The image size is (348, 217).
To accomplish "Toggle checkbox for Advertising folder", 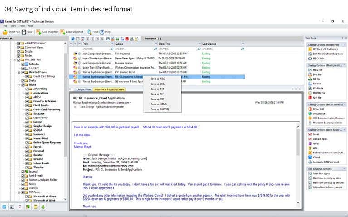I will [27, 89].
